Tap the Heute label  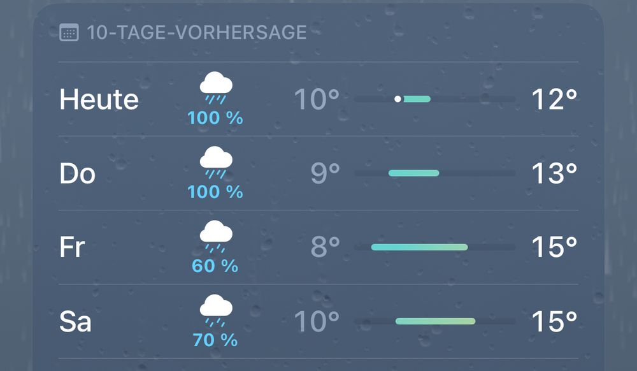pos(99,99)
